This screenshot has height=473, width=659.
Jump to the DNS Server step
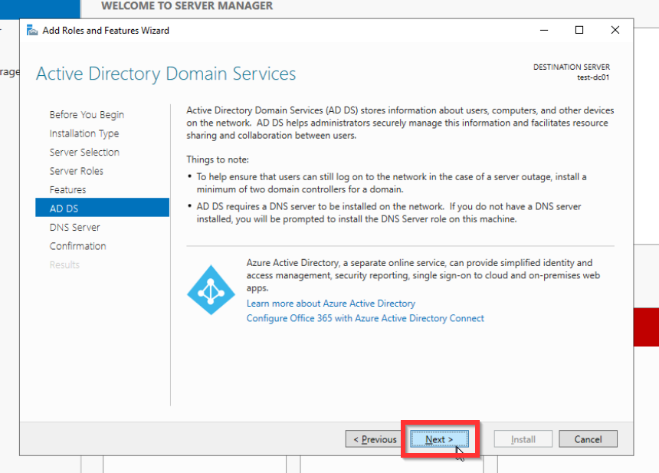coord(75,227)
